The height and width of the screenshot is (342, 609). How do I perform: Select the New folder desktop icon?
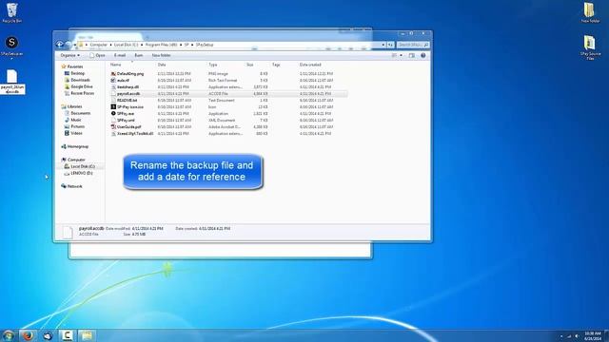590,12
